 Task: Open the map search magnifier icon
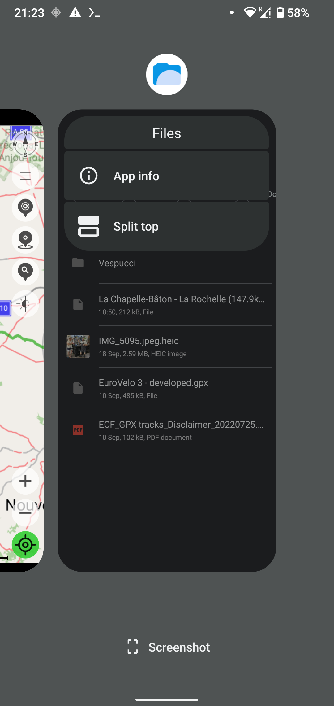[25, 272]
